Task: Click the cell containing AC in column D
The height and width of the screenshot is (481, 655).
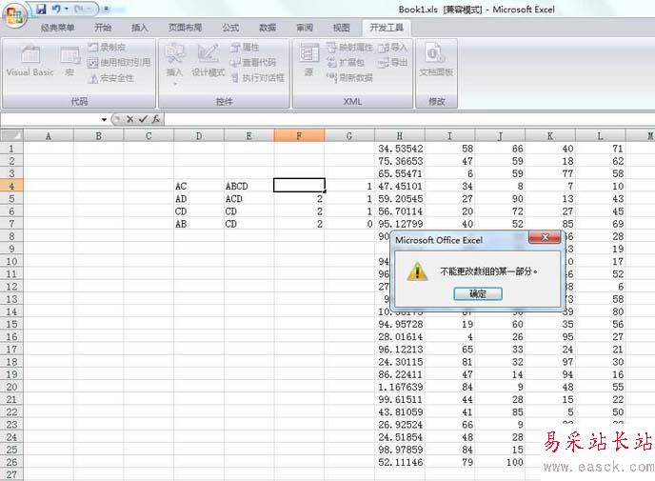Action: click(199, 186)
